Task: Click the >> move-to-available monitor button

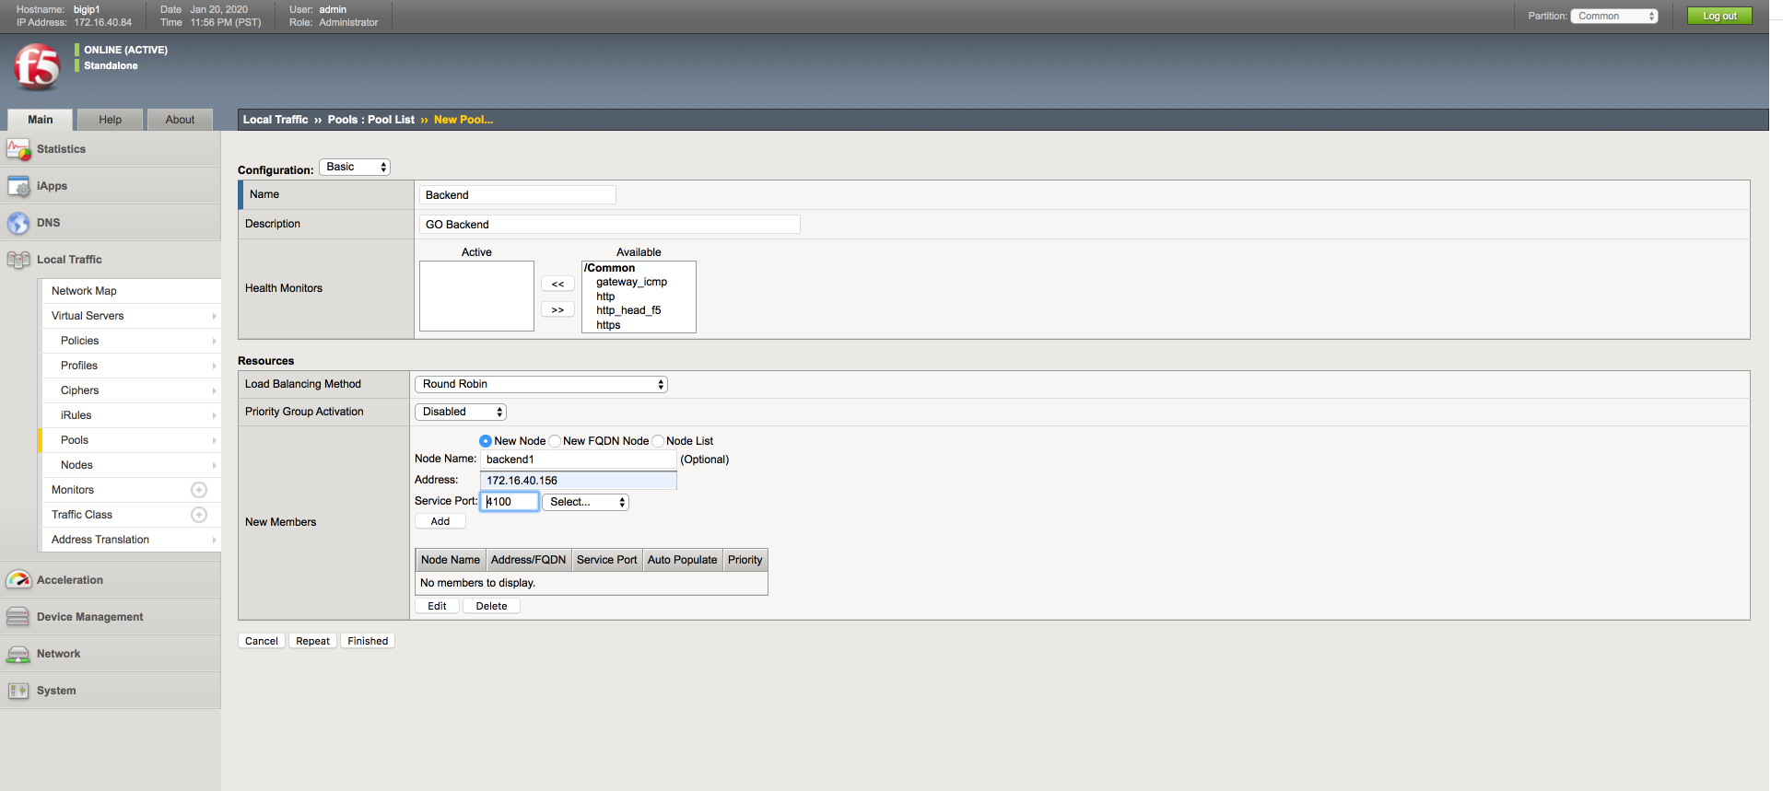Action: tap(557, 310)
